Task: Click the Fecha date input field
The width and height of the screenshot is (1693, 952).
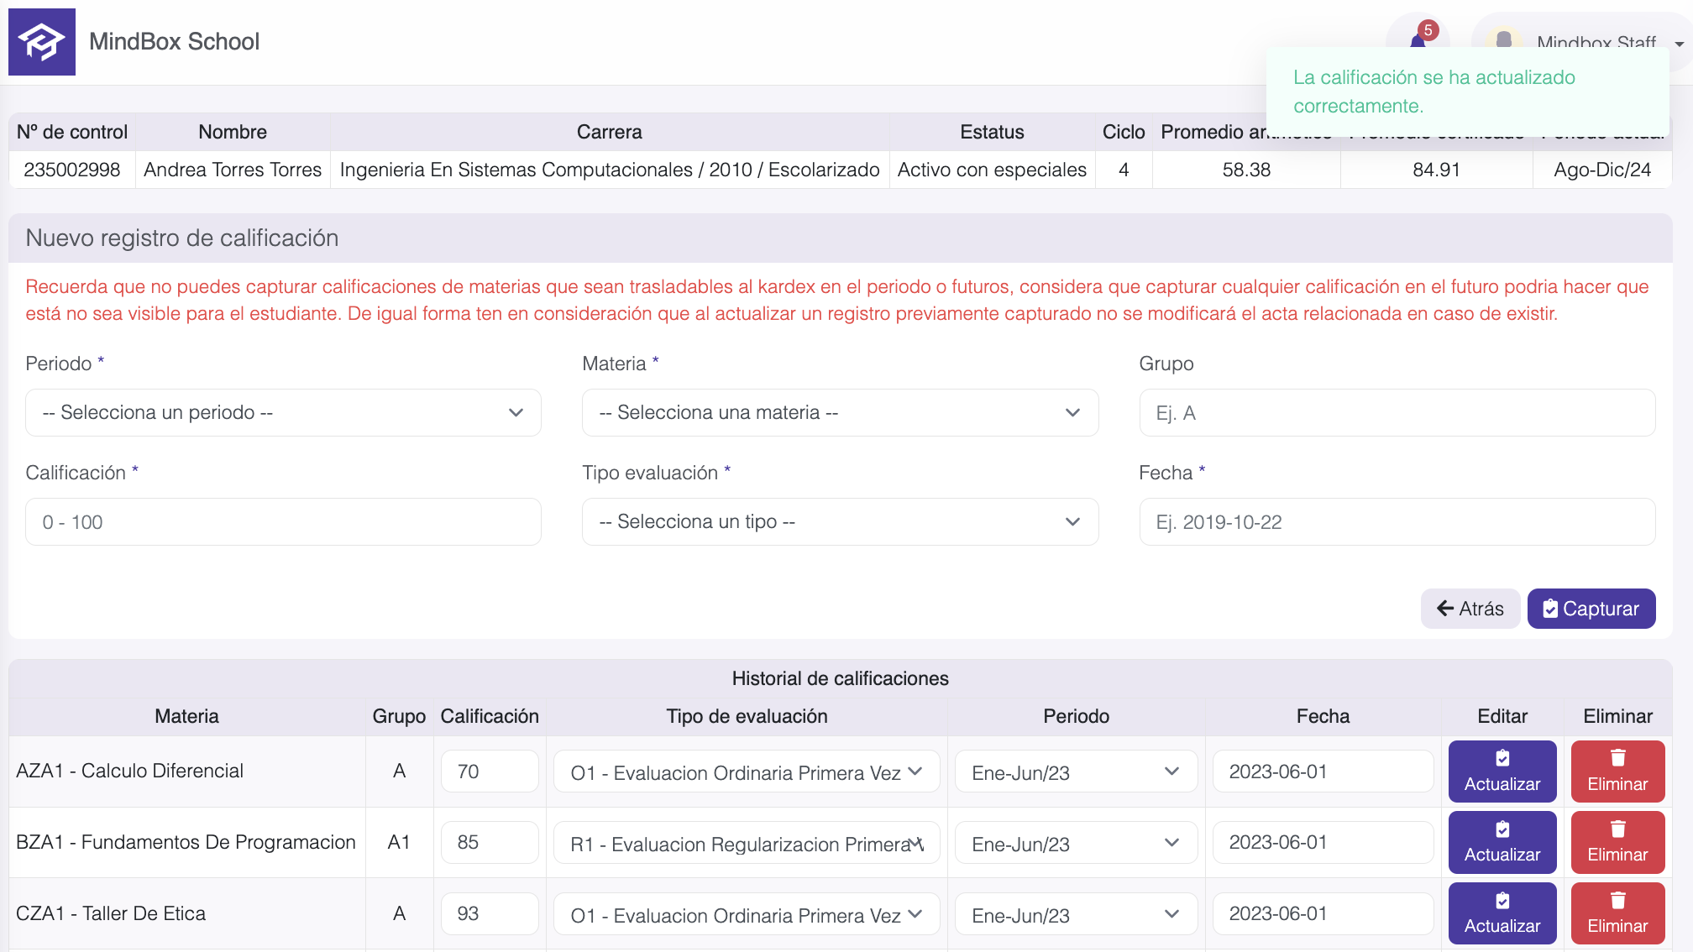Action: (1397, 522)
